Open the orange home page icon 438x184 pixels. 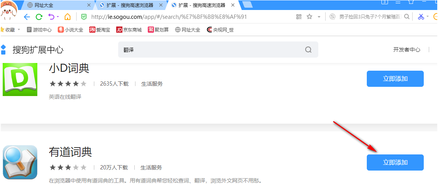click(x=67, y=17)
